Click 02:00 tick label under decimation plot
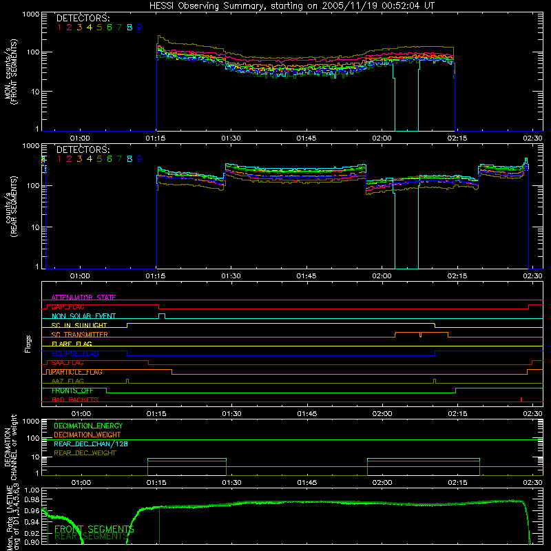The image size is (551, 551). coord(382,483)
